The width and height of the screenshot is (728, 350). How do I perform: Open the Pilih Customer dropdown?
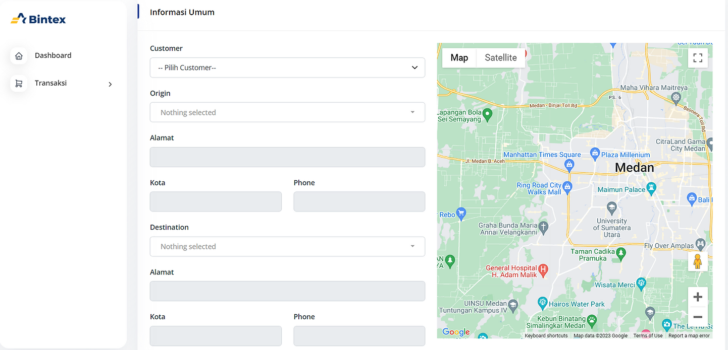coord(287,67)
